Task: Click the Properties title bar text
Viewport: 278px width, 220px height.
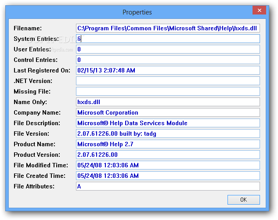Action: [137, 12]
